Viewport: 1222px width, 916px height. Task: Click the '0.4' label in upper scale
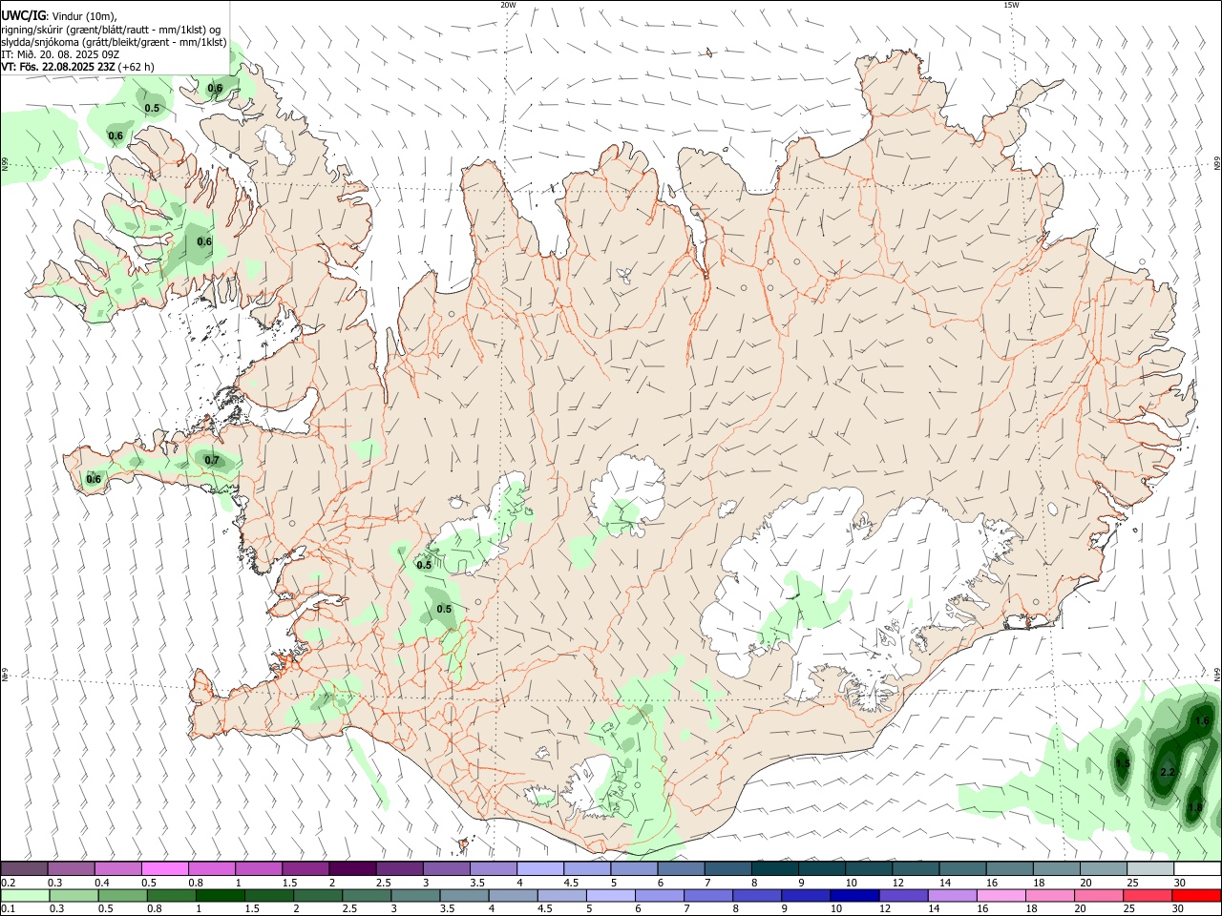pos(102,883)
